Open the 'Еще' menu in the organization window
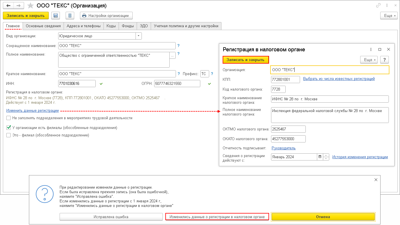 click(x=389, y=15)
